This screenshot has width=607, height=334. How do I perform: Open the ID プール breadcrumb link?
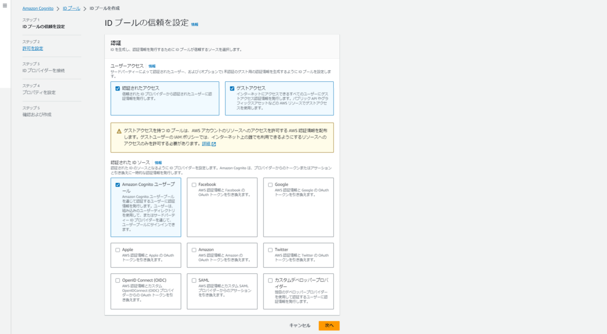coord(71,9)
